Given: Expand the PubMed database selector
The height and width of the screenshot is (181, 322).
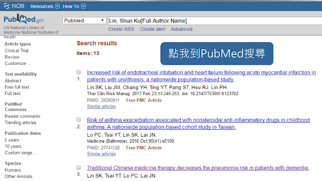Looking at the screenshot, I should pos(84,21).
